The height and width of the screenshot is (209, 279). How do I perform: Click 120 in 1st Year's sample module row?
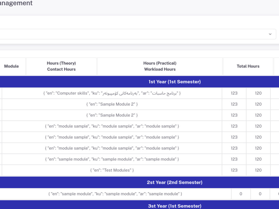[258, 159]
